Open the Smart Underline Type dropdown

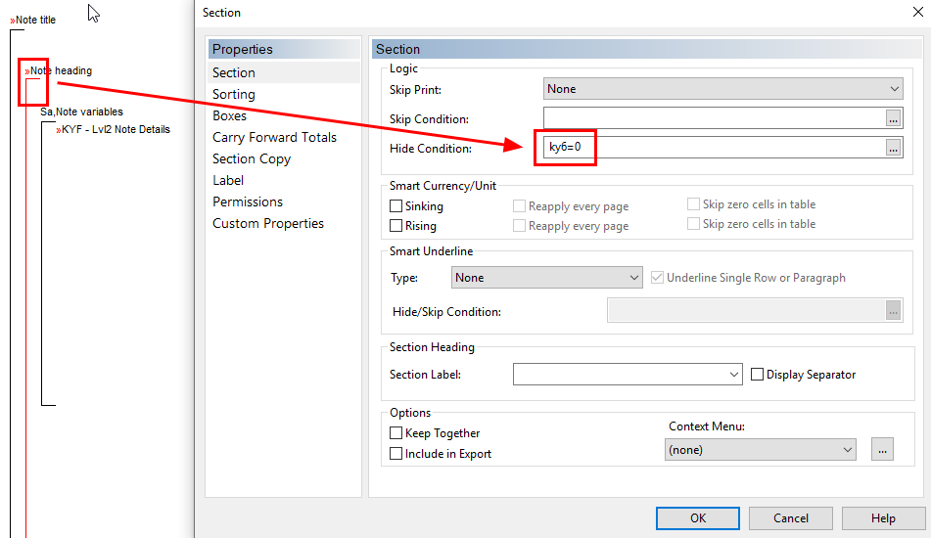pyautogui.click(x=547, y=278)
